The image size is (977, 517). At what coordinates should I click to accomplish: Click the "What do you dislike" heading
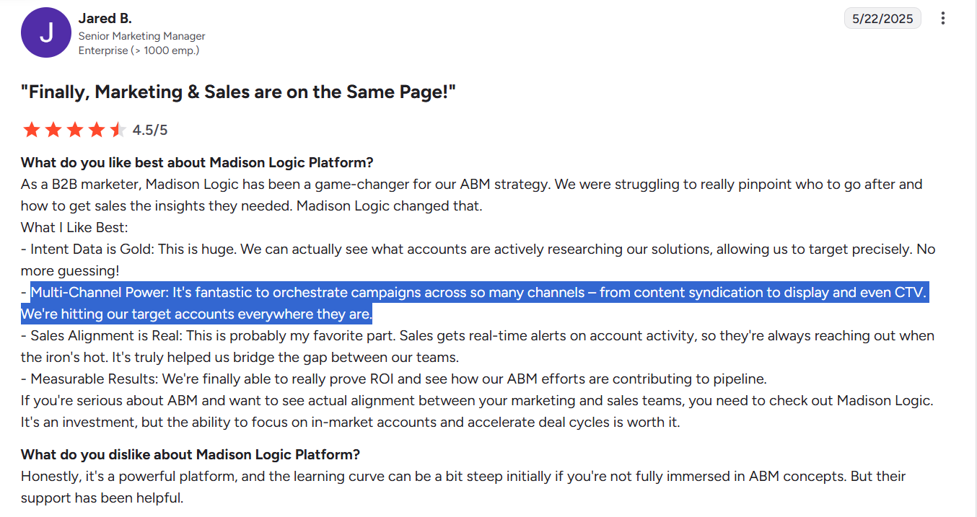coord(190,454)
